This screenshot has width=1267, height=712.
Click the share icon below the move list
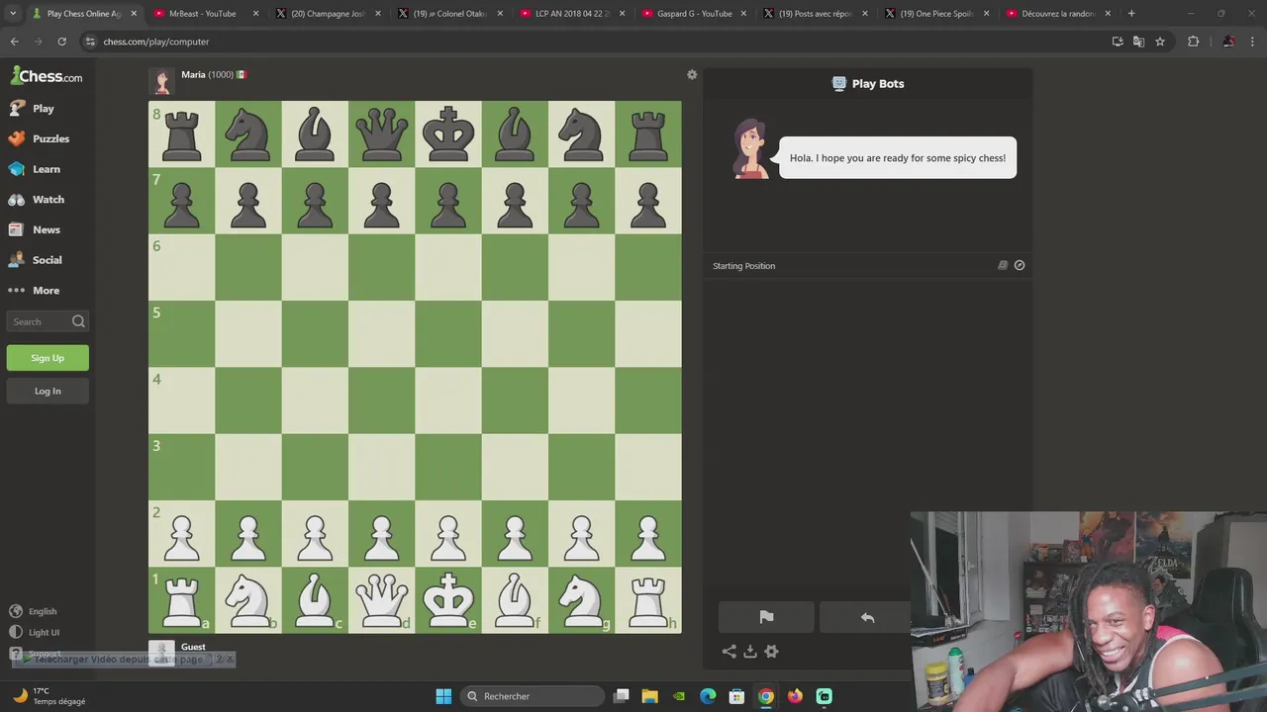point(730,652)
